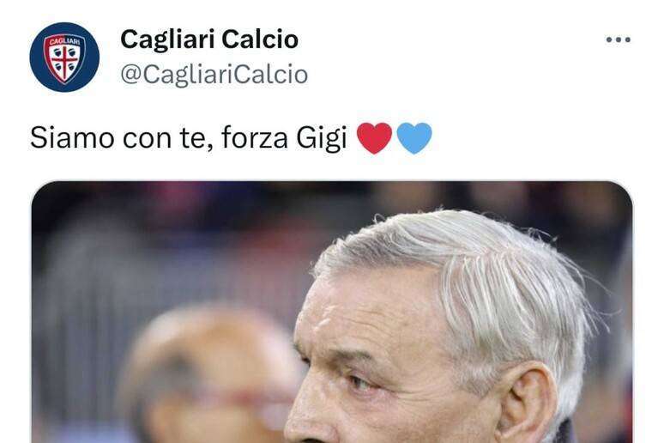Visit the @CagliariCalcio handle link
Image resolution: width=664 pixels, height=443 pixels.
214,75
